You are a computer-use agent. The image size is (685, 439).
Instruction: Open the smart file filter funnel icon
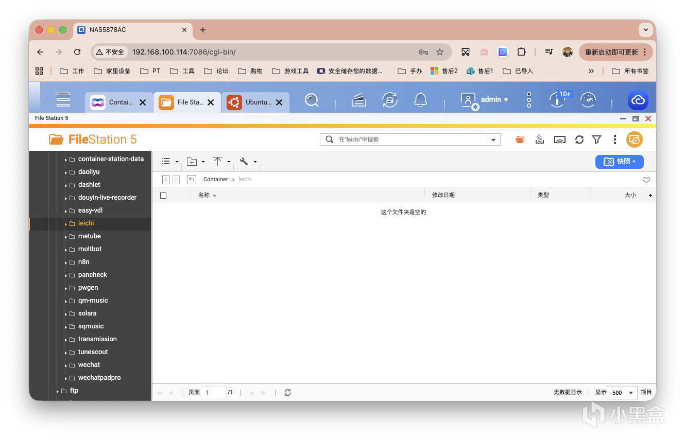(597, 139)
